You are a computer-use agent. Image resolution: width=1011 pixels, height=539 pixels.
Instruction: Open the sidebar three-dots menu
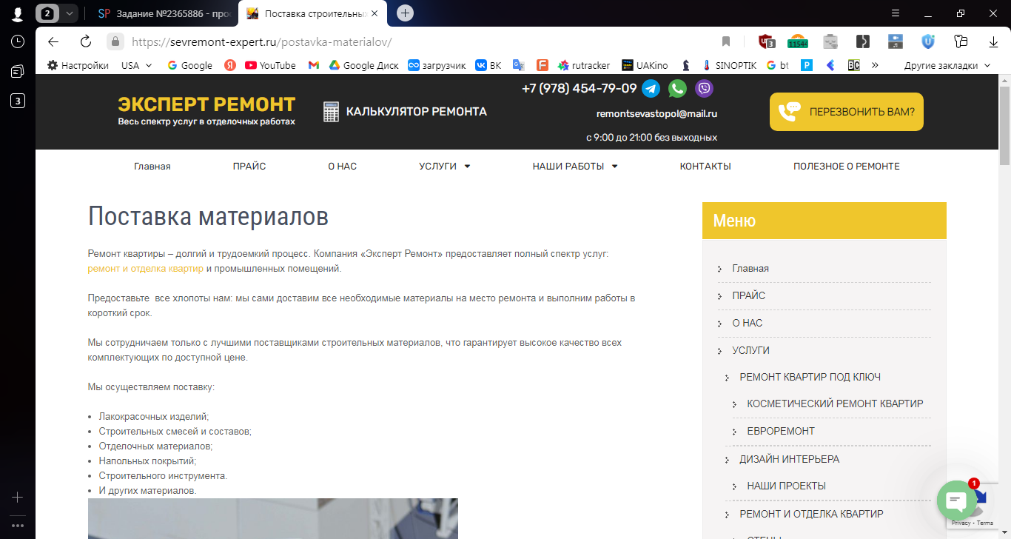coord(18,526)
